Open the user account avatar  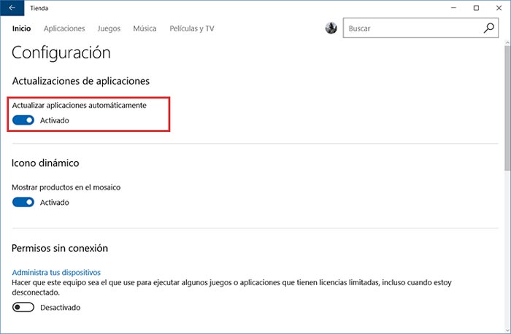click(x=331, y=28)
